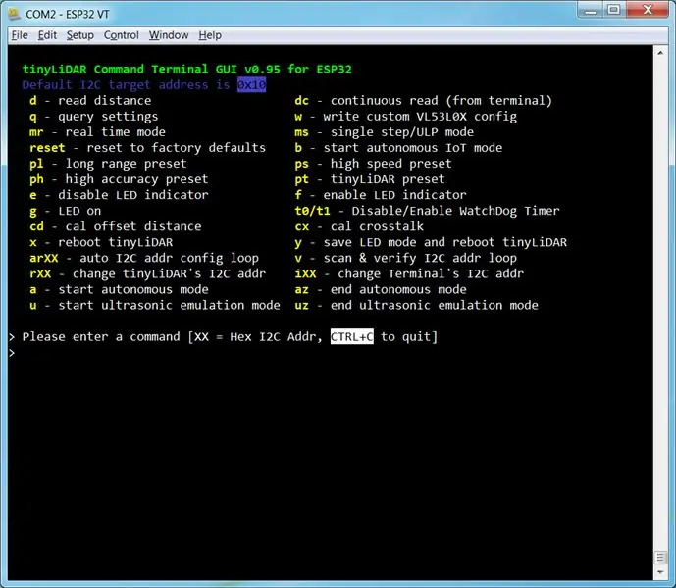
Task: Click the scrollbar down arrow
Action: (660, 572)
